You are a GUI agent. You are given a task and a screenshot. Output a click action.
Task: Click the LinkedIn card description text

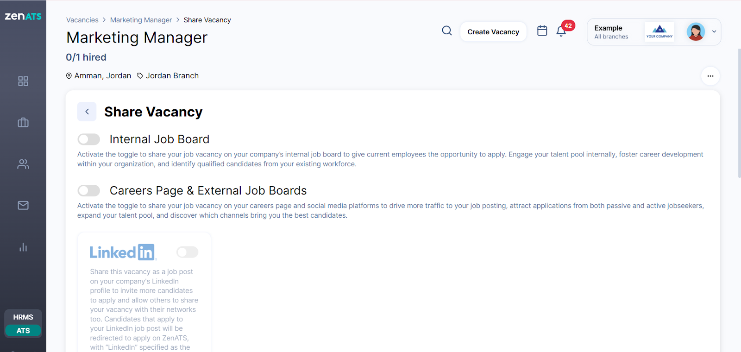click(144, 309)
